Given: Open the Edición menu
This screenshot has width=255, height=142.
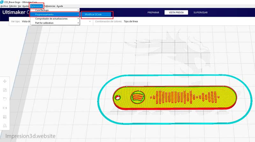Looking at the screenshot, I should coord(13,6).
